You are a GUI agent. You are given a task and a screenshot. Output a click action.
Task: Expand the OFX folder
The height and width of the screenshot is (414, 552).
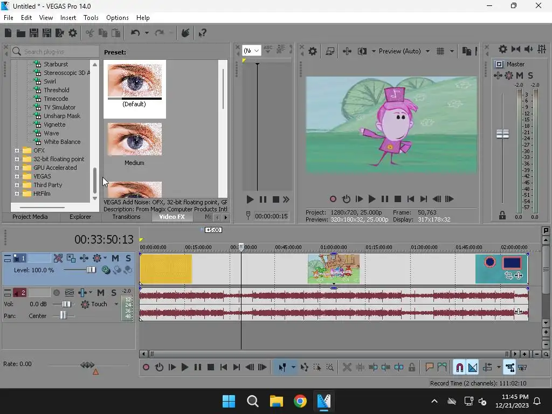17,151
